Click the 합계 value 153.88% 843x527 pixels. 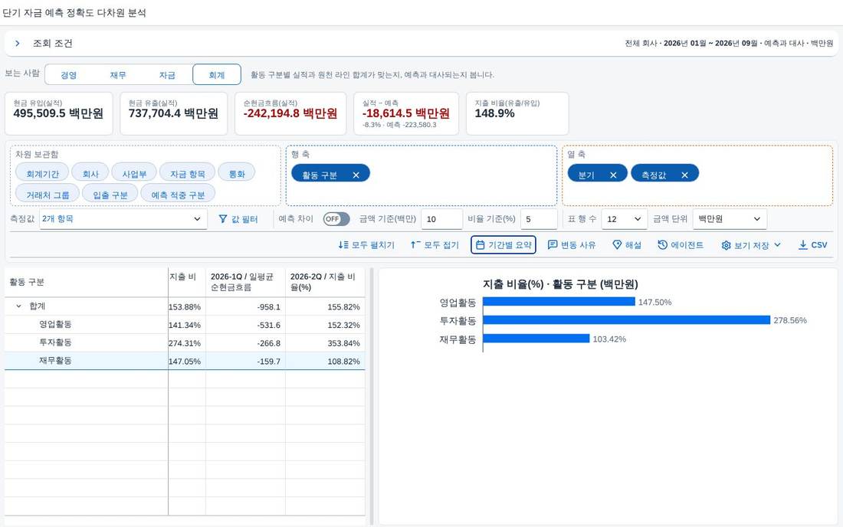(185, 306)
